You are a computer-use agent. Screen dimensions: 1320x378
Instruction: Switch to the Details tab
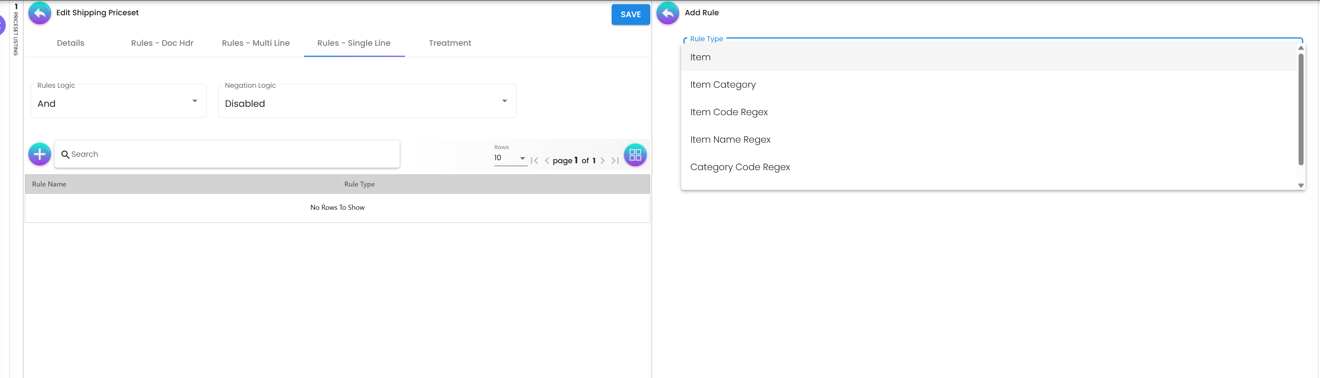(71, 43)
